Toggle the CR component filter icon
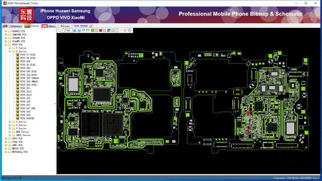The height and width of the screenshot is (181, 322). [x=121, y=31]
